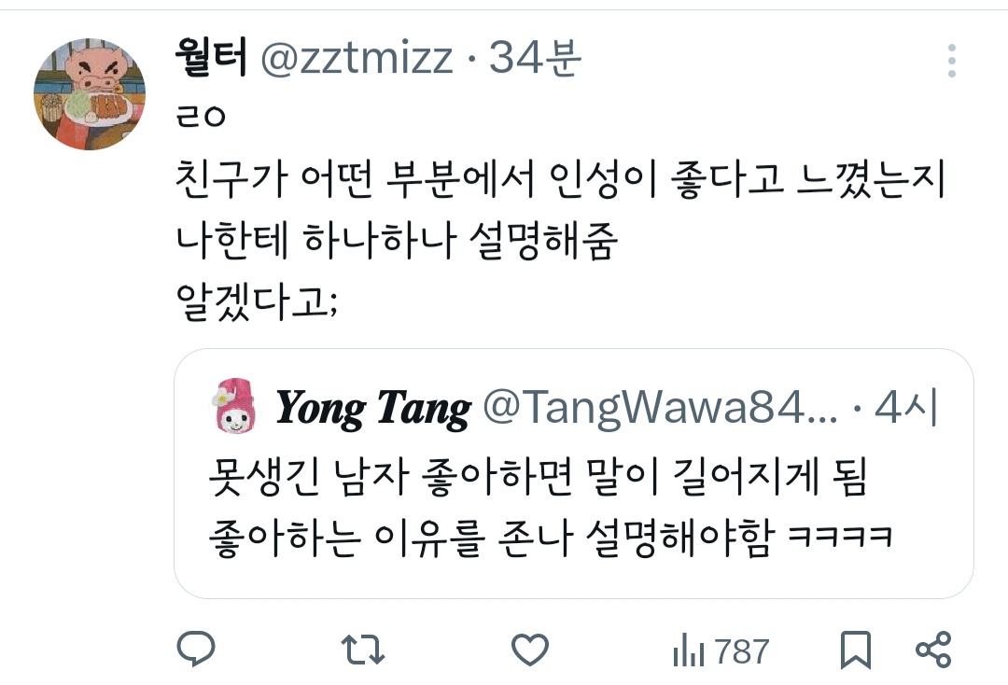Share the tweet via share icon

[x=932, y=650]
